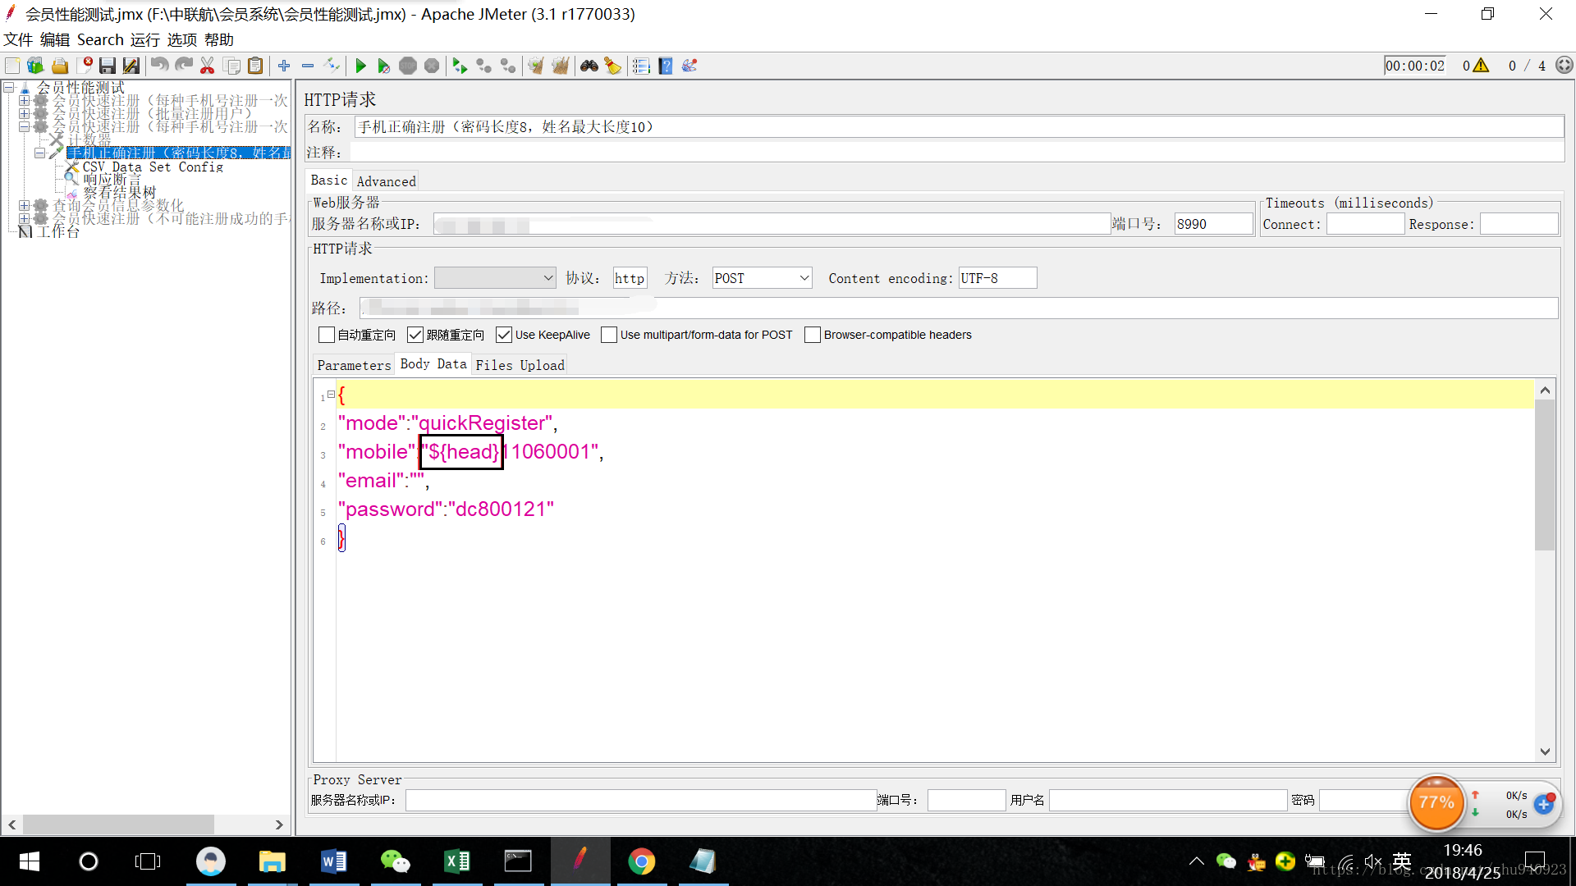
Task: Click the 端口号 field showing 8990
Action: [x=1212, y=224]
